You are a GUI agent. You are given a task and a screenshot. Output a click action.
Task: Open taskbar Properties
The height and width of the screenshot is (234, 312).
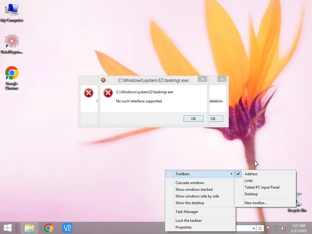200,227
